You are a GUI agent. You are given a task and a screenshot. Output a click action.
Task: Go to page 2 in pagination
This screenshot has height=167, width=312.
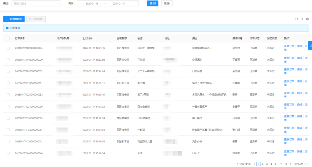262,163
